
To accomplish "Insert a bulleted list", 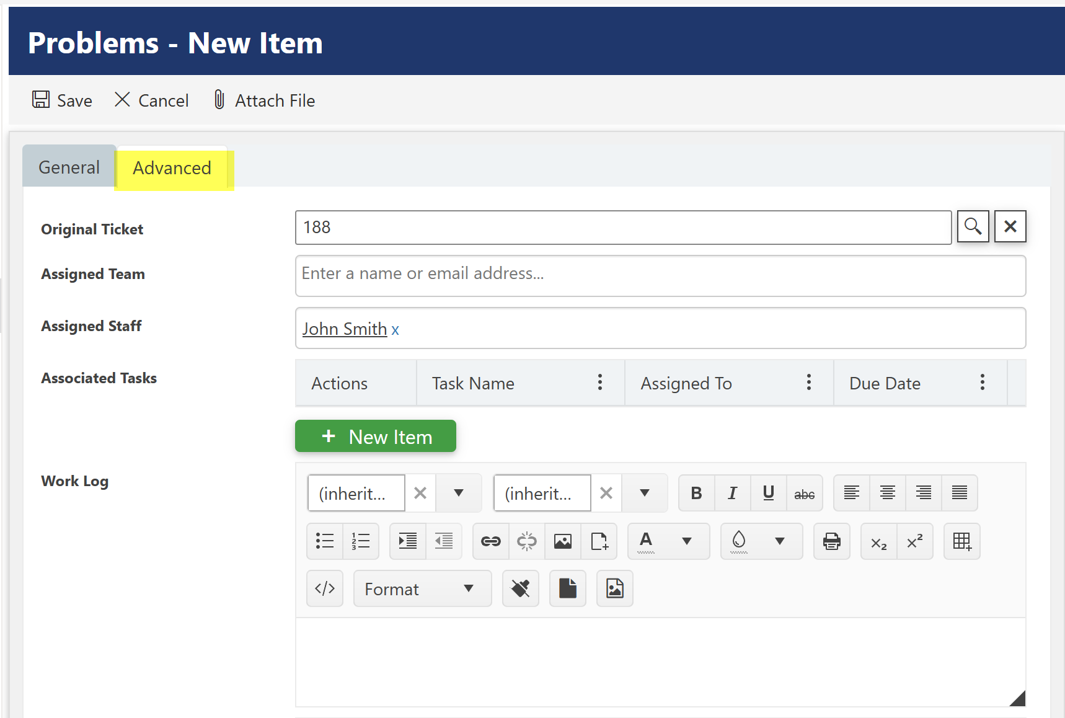I will 324,541.
